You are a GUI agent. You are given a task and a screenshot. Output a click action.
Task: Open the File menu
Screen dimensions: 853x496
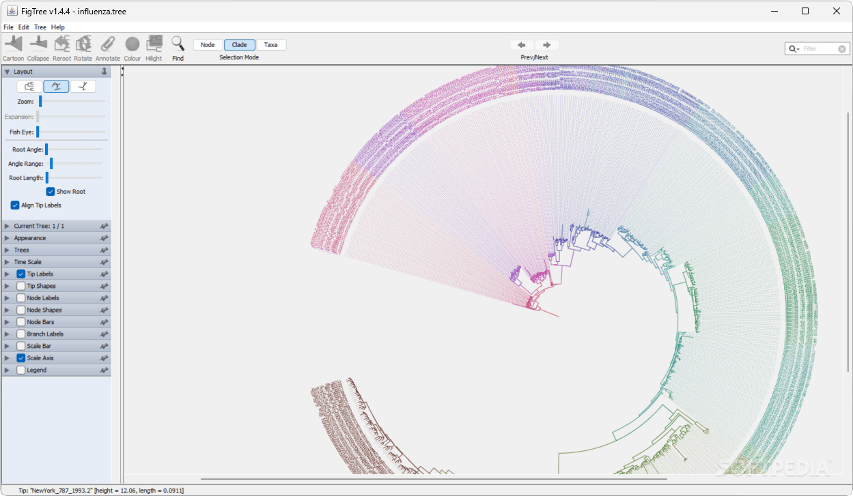(x=8, y=27)
